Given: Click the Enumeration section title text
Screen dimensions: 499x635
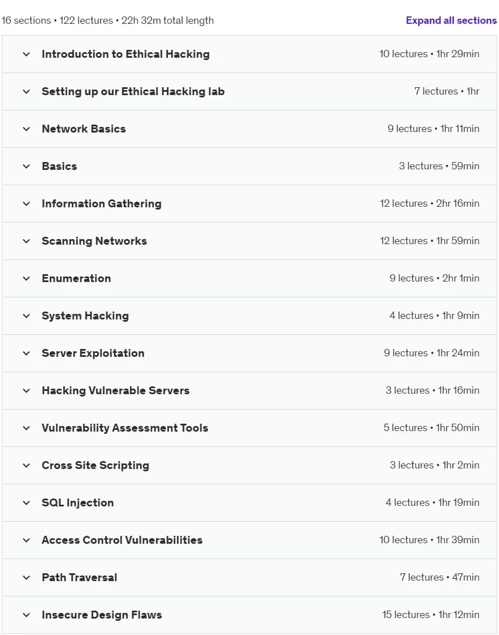Looking at the screenshot, I should click(76, 278).
